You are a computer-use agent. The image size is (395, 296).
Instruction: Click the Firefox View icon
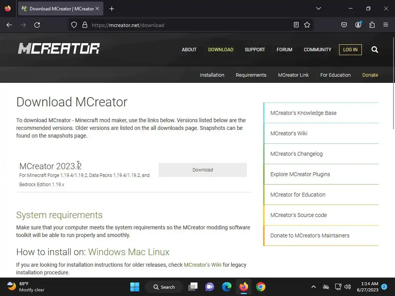click(x=8, y=8)
